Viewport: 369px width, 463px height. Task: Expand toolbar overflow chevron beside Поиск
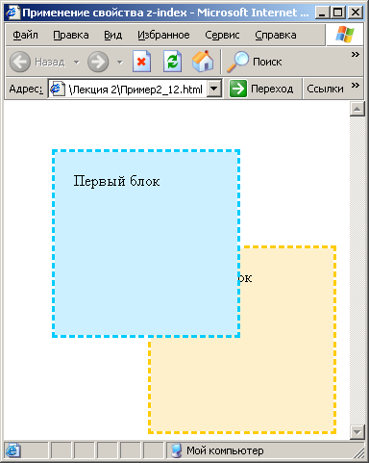point(356,54)
